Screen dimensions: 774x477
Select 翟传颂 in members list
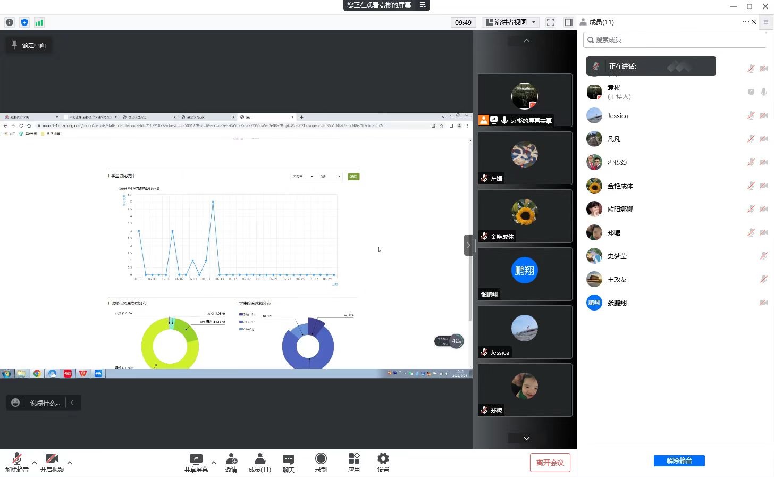[x=675, y=162]
